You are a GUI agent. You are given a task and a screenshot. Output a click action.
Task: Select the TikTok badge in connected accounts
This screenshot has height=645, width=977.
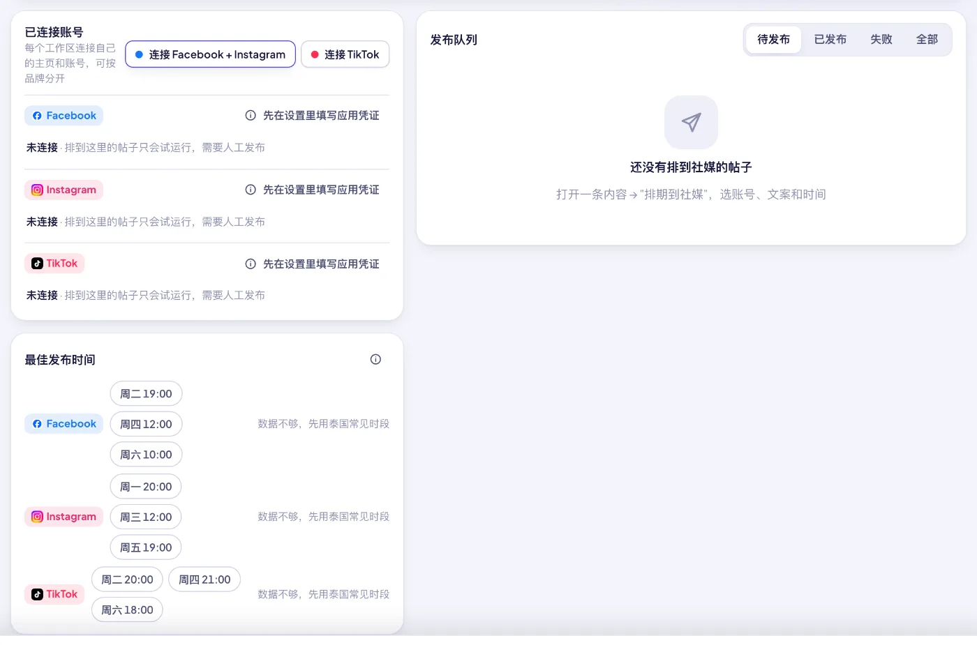[x=54, y=264]
